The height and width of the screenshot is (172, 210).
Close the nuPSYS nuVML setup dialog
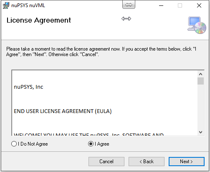(x=199, y=5)
